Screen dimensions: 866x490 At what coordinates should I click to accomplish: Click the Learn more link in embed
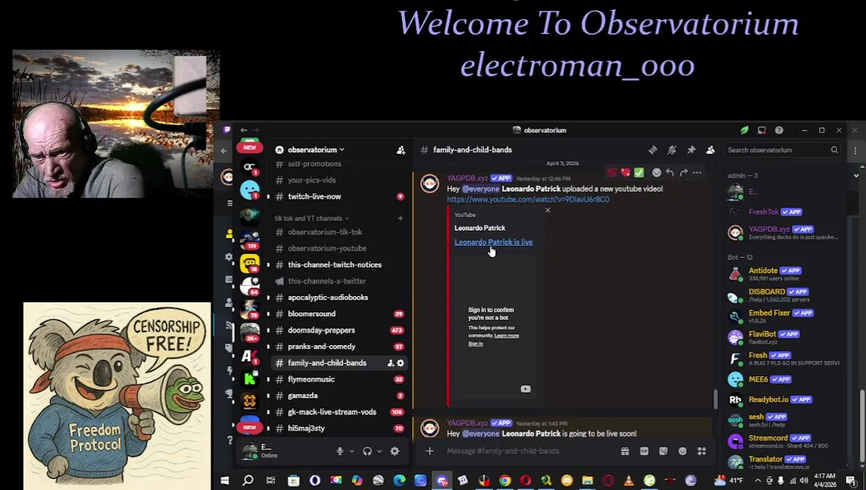[507, 336]
